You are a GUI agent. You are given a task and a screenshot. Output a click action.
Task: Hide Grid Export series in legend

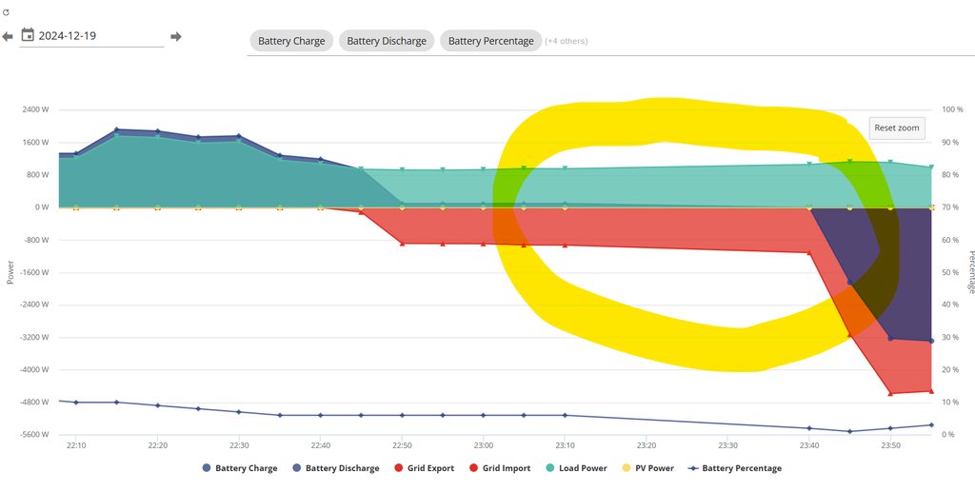click(x=426, y=468)
